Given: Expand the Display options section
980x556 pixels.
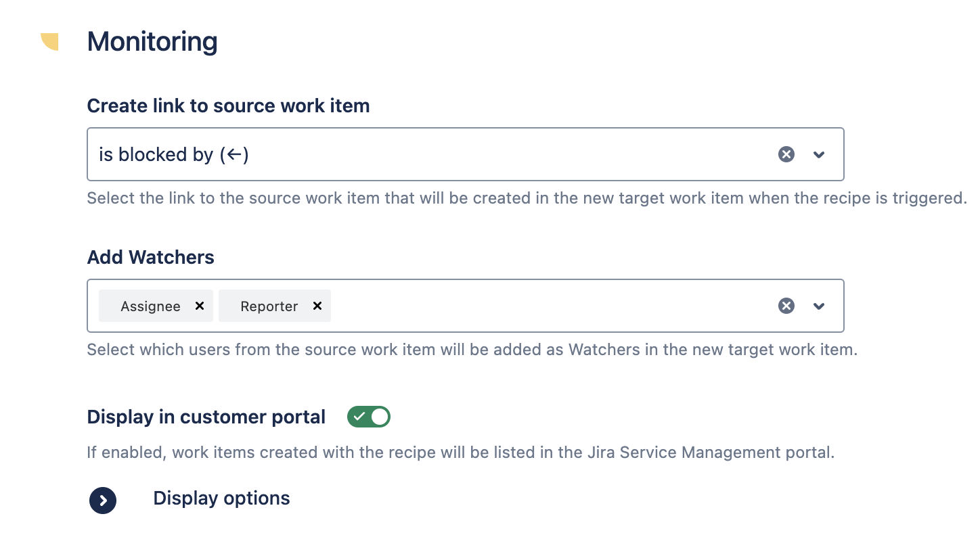Looking at the screenshot, I should pyautogui.click(x=221, y=499).
